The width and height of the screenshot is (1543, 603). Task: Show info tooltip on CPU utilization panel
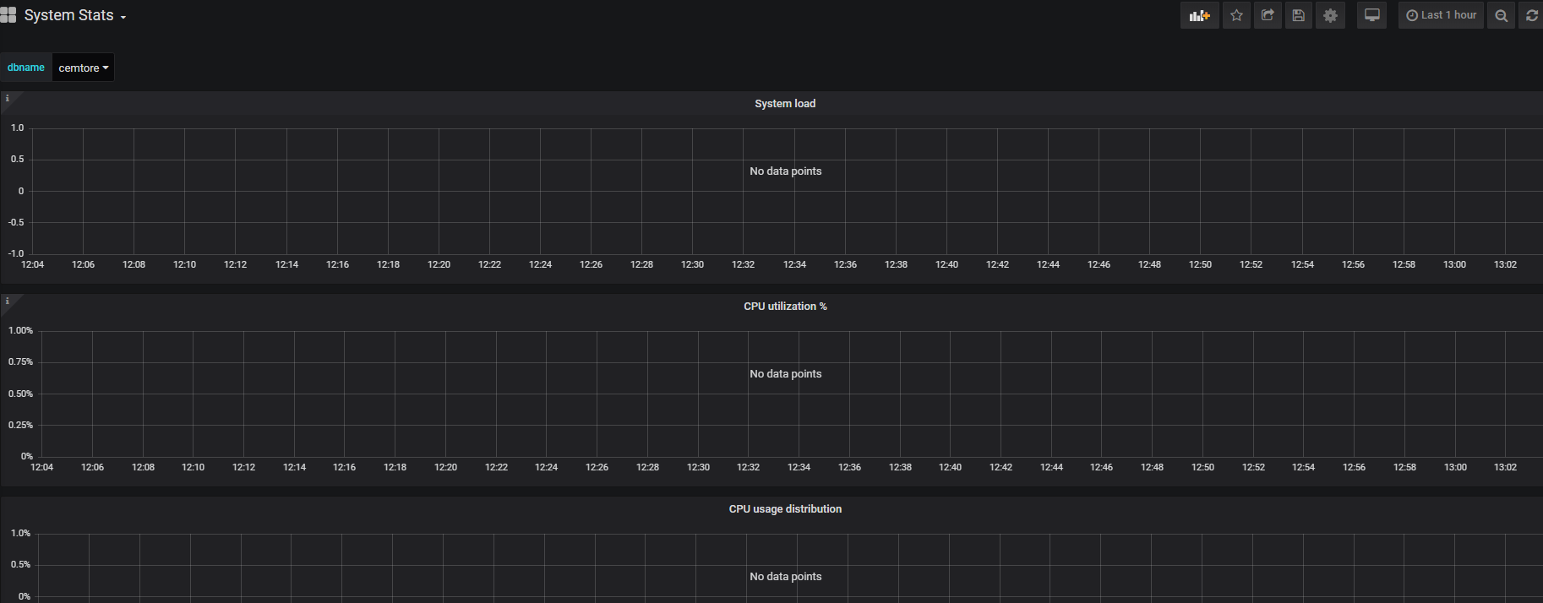pos(7,301)
